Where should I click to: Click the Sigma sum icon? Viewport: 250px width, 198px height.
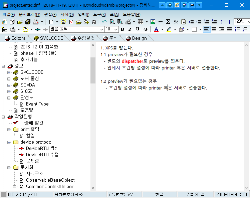tap(168, 22)
